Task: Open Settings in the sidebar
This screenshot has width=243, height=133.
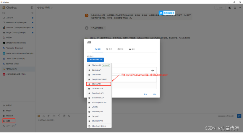Action: click(x=9, y=121)
